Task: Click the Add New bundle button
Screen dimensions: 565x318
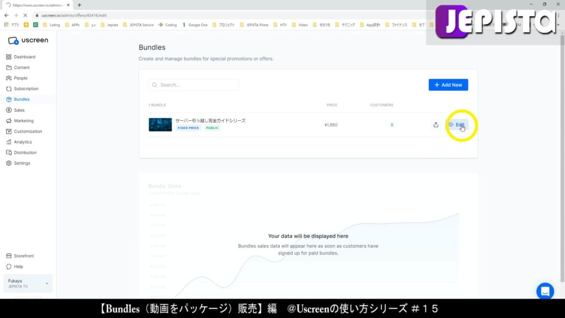Action: [448, 84]
